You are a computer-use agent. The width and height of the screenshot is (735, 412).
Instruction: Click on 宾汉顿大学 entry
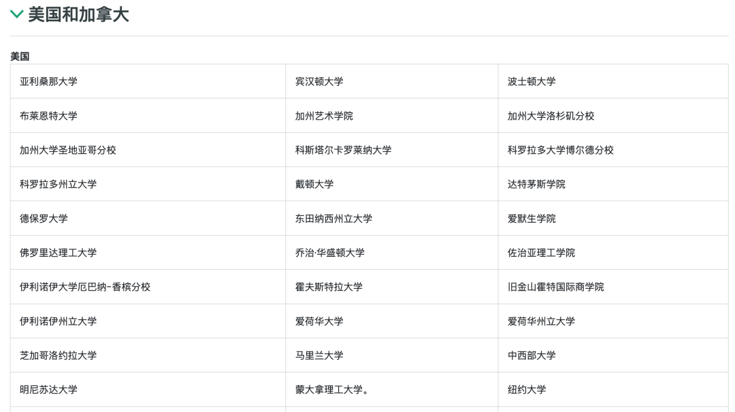point(319,82)
